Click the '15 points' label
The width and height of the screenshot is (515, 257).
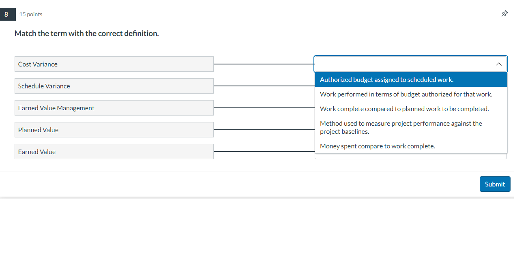coord(31,14)
